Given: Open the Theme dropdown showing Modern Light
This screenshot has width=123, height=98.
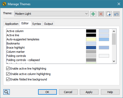Looking at the screenshot, I should [51, 14].
